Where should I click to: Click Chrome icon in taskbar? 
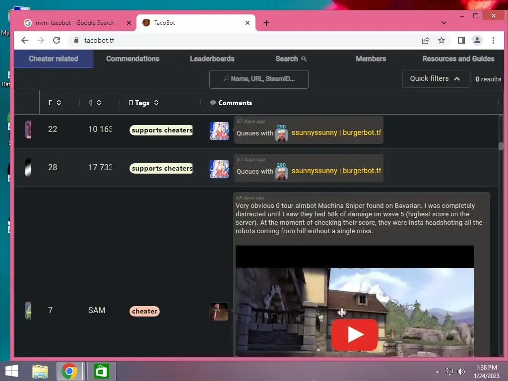[69, 371]
